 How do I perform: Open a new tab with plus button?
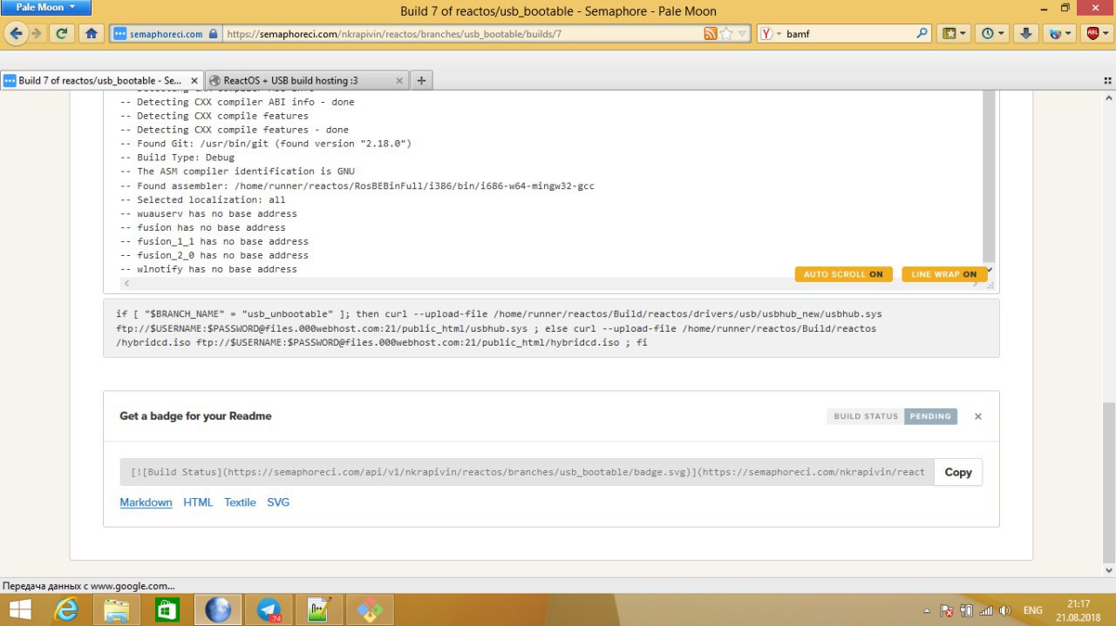tap(421, 80)
